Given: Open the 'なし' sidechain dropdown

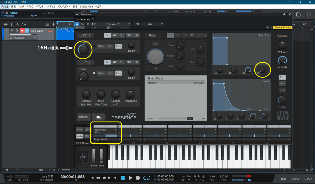Looking at the screenshot, I should [x=149, y=24].
